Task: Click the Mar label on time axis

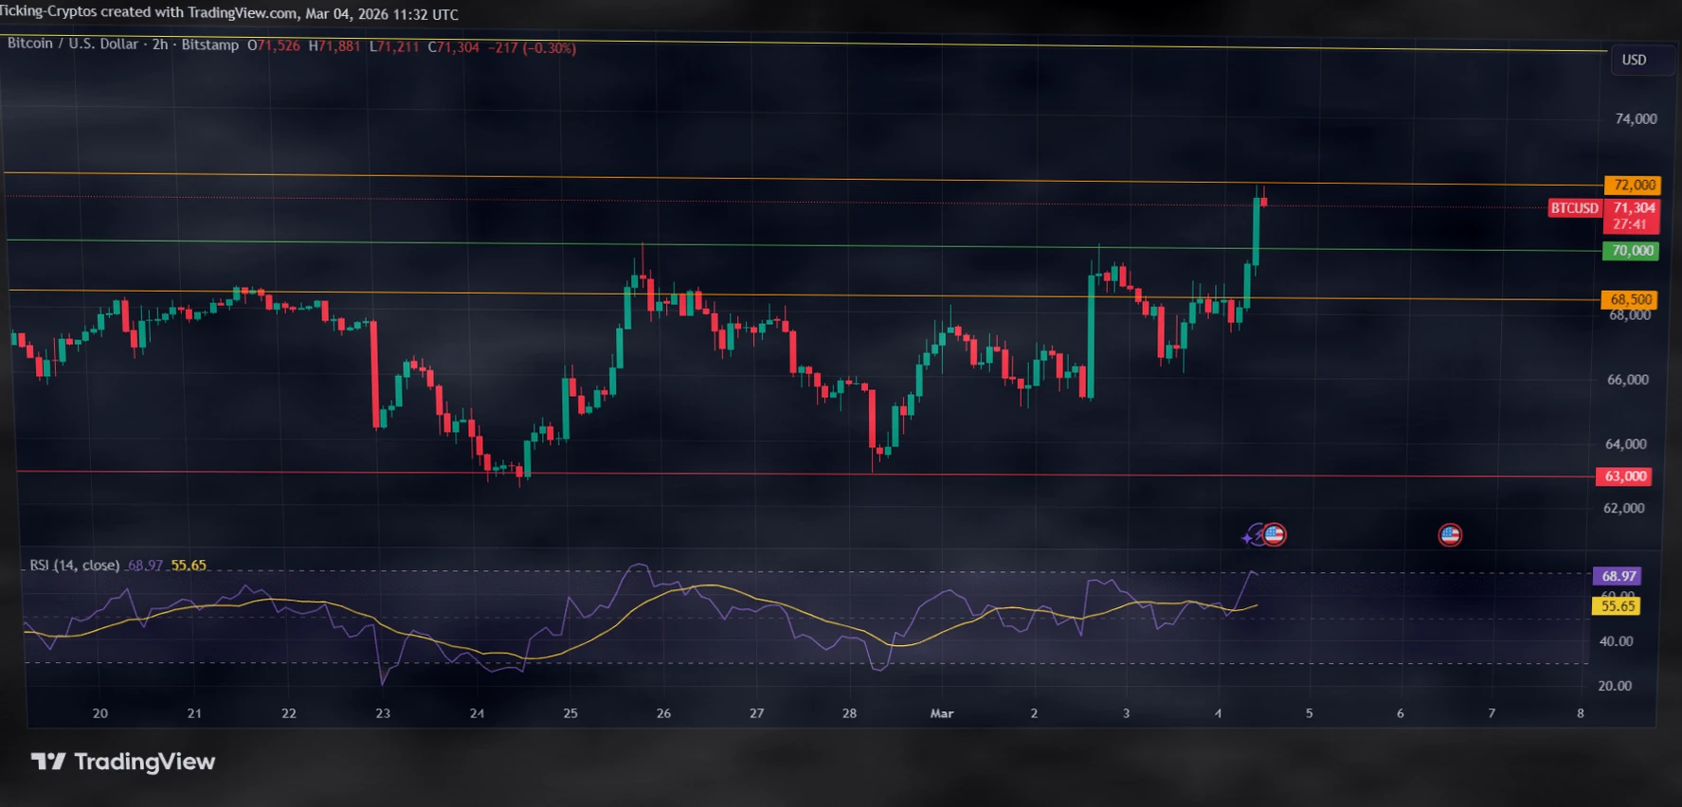Action: coord(941,713)
